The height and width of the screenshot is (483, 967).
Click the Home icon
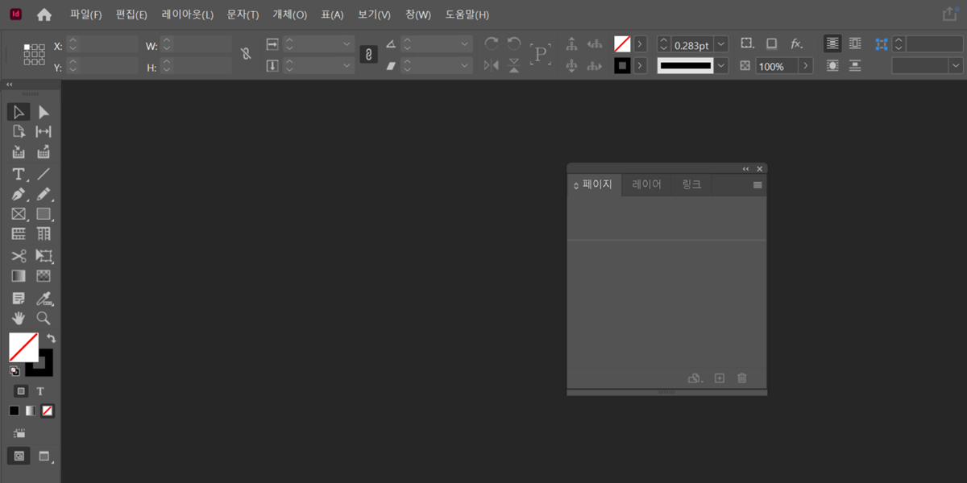tap(44, 14)
